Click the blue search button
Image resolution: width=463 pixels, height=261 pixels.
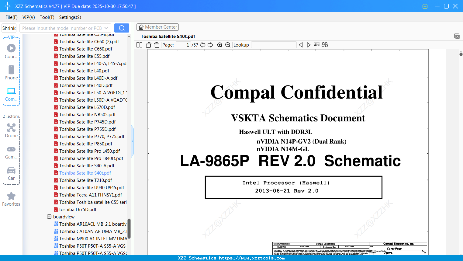point(122,28)
